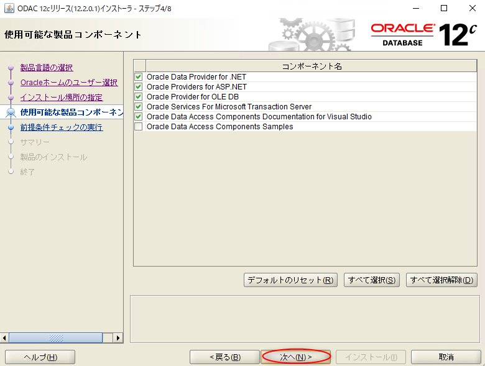Click the sidebar horizontal scrollbar thumb
The width and height of the screenshot is (485, 366).
coord(56,338)
